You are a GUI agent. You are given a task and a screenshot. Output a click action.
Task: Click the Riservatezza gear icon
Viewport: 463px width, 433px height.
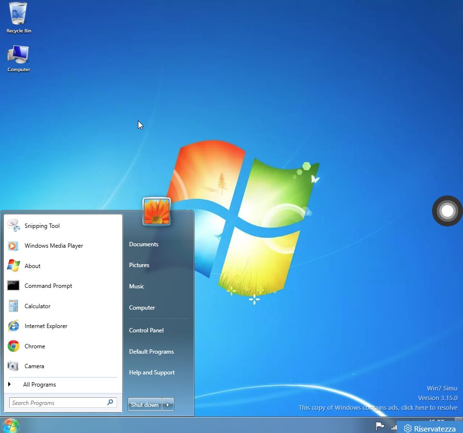tap(408, 428)
